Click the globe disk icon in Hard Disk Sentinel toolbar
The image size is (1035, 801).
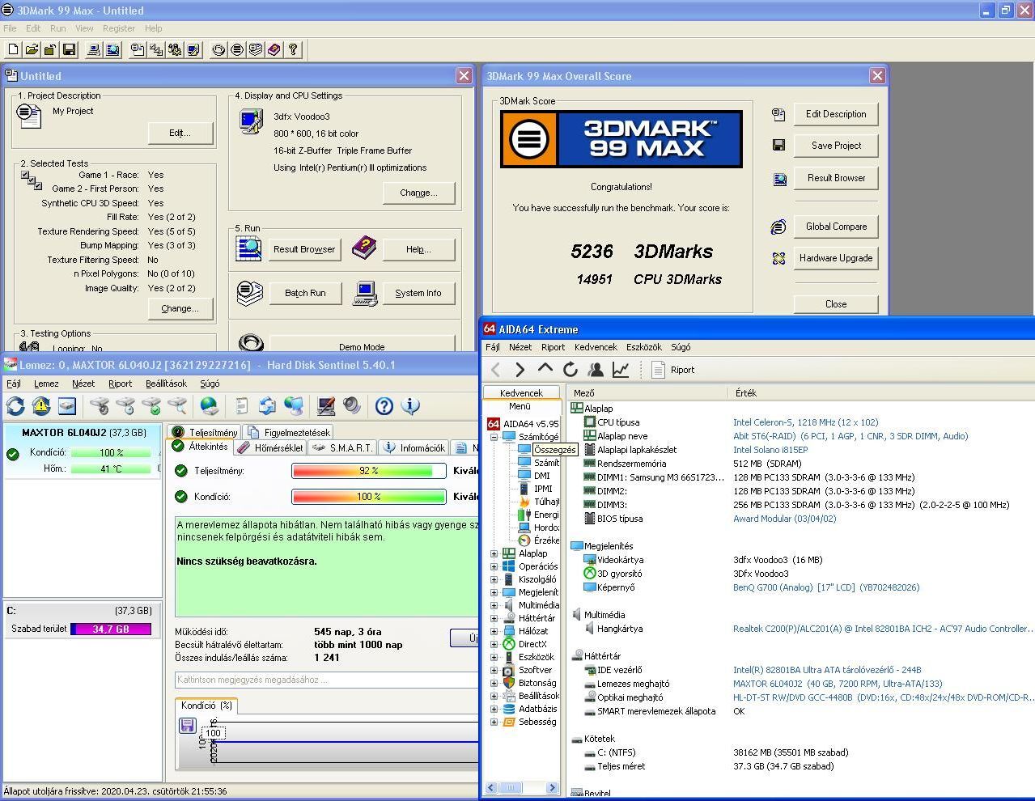pyautogui.click(x=210, y=406)
